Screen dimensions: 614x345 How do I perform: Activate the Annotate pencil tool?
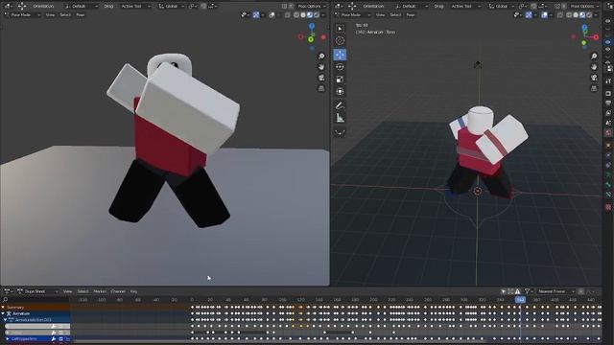click(x=340, y=105)
